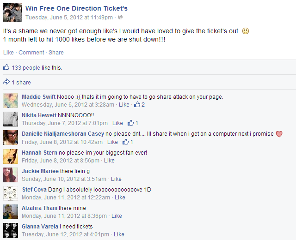Open Maddie Swift's avatar thumbnail
This screenshot has width=296, height=240.
coord(11,101)
